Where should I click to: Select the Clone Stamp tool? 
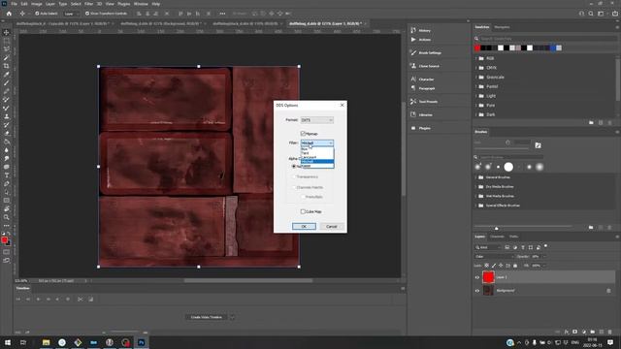click(x=7, y=116)
